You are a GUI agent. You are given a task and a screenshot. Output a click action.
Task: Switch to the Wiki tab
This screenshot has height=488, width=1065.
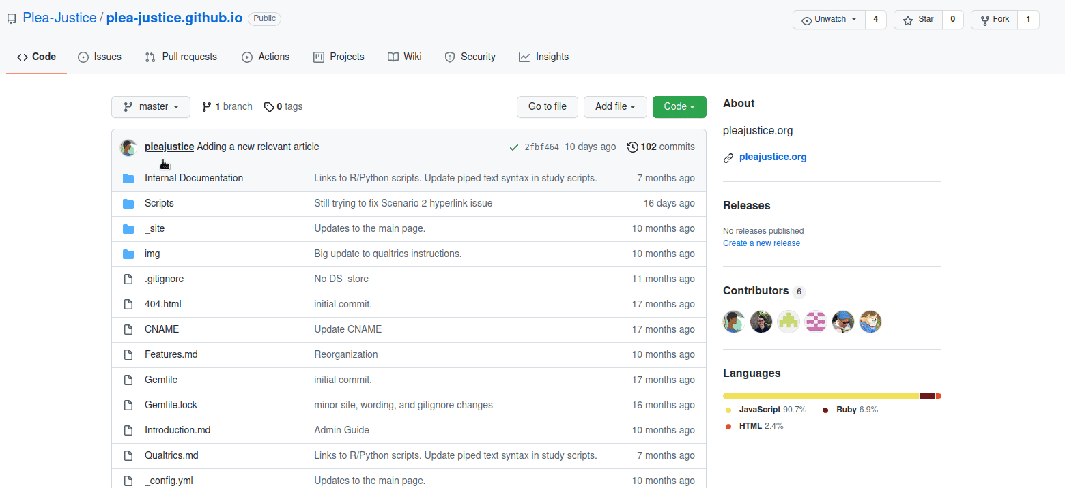(404, 57)
